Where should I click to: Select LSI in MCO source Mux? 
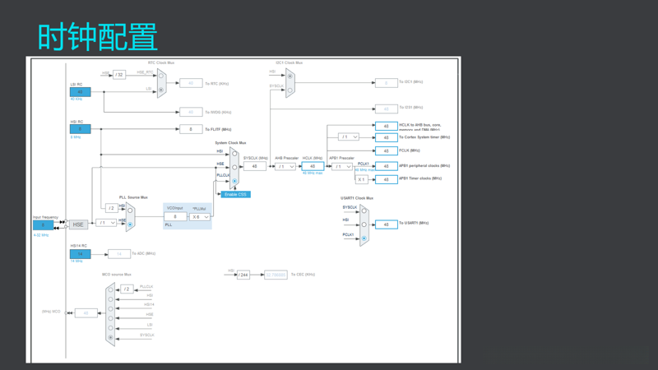point(110,327)
